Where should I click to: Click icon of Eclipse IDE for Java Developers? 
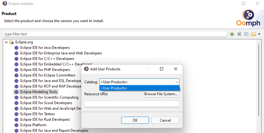(17, 48)
